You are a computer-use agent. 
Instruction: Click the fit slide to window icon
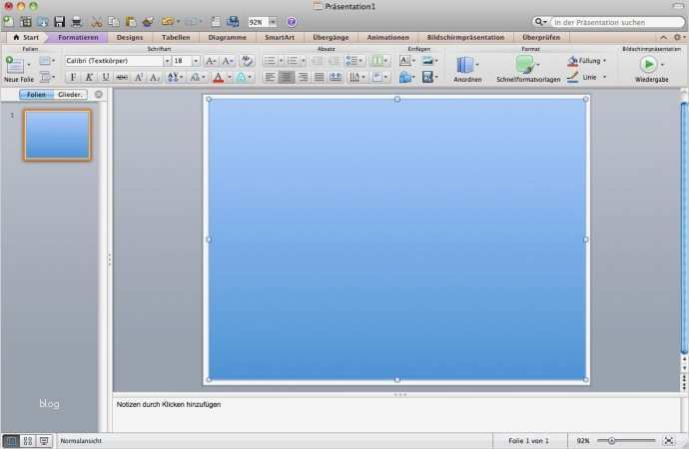click(x=669, y=440)
